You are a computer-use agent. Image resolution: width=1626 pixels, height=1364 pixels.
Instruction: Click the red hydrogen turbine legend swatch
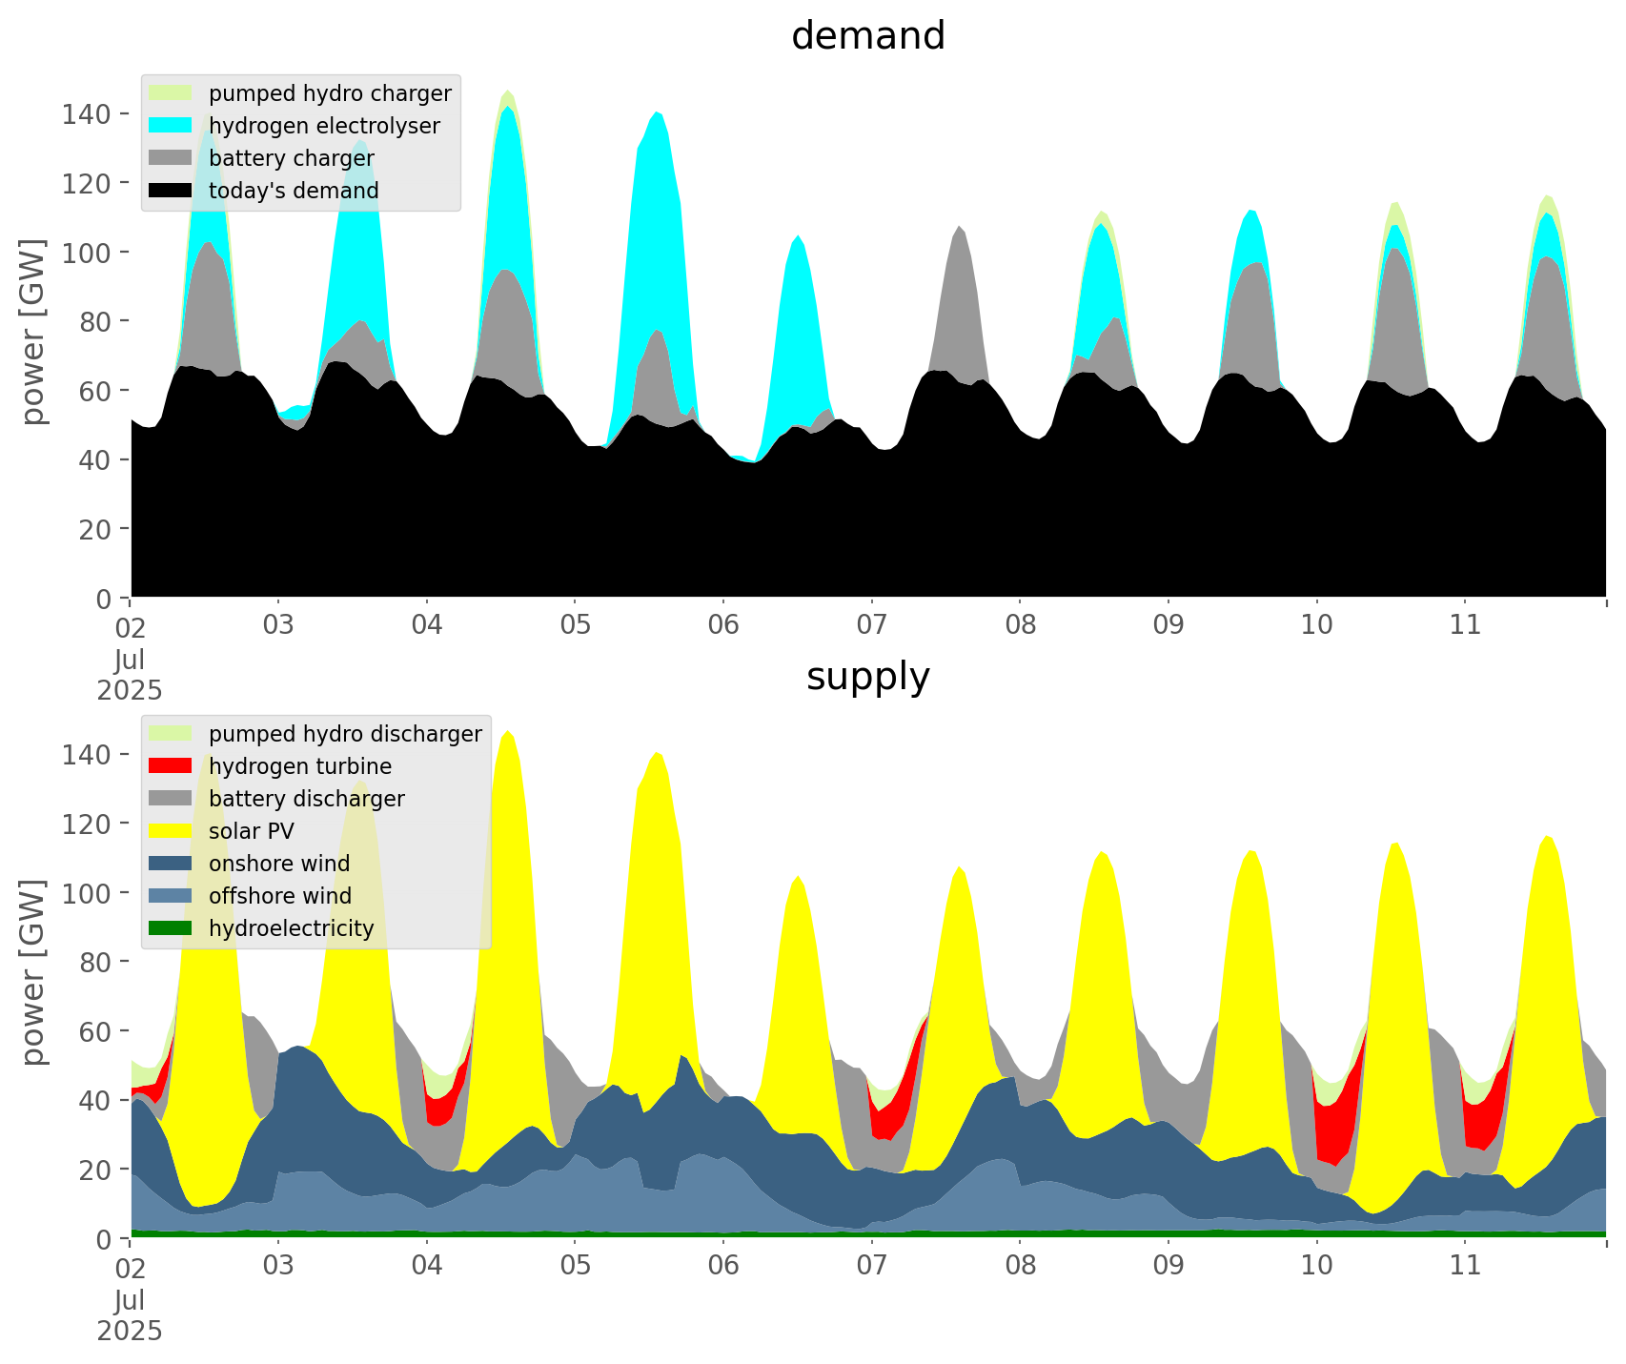click(x=171, y=766)
